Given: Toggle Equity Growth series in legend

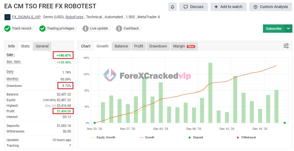Looking at the screenshot, I should 103,137.
